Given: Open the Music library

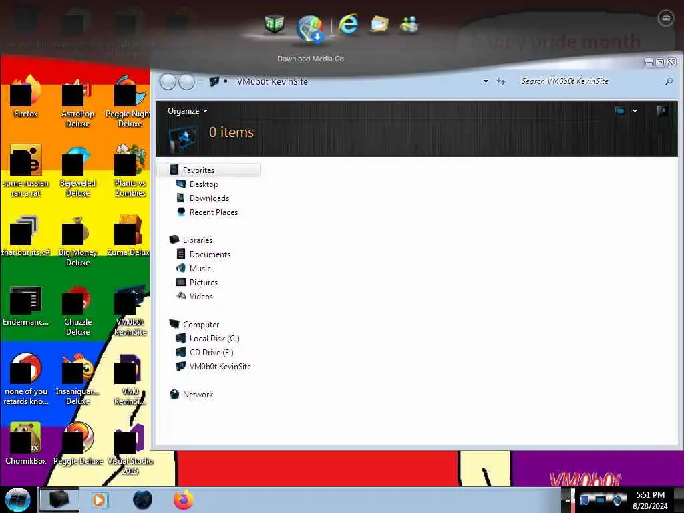Looking at the screenshot, I should tap(200, 269).
